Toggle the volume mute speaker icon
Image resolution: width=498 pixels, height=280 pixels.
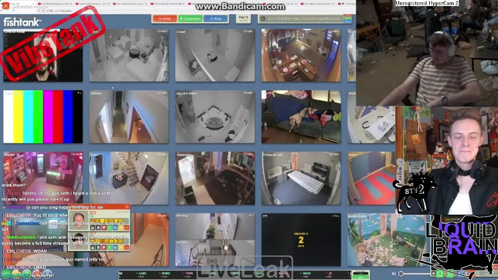pos(394,274)
